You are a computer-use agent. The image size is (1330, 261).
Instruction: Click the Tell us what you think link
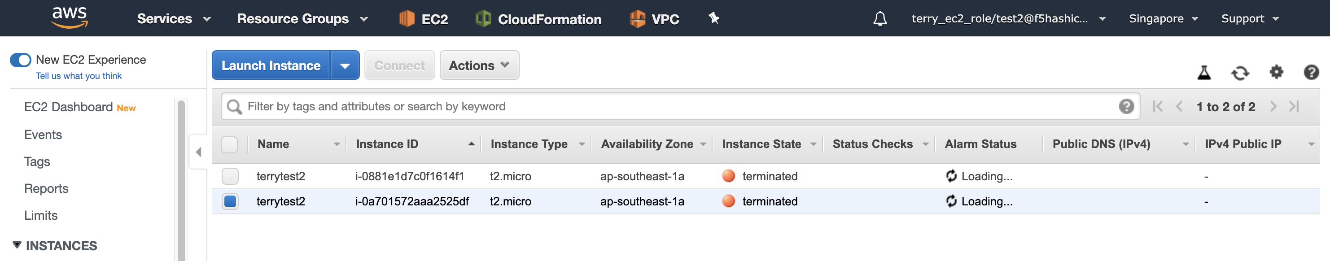point(79,76)
